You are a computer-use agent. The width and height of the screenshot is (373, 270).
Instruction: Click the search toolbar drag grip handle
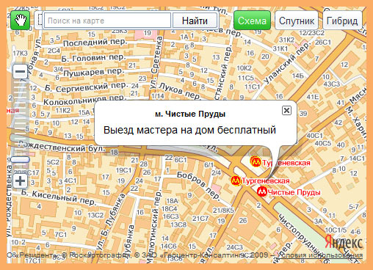coord(40,21)
